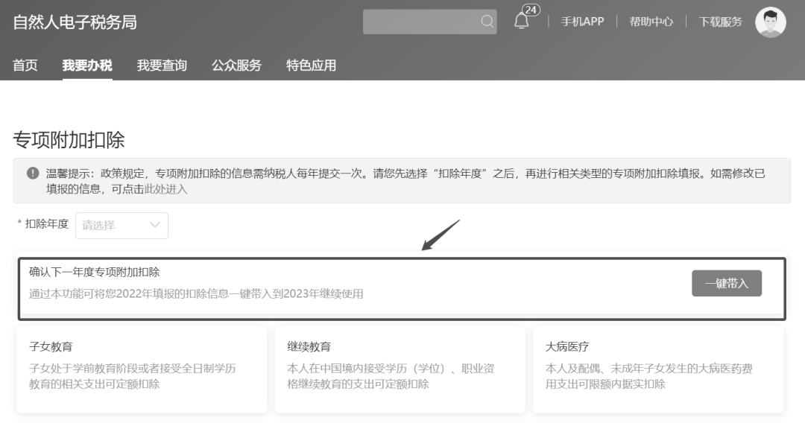Click the warning info icon in 温馨提示

[x=33, y=174]
